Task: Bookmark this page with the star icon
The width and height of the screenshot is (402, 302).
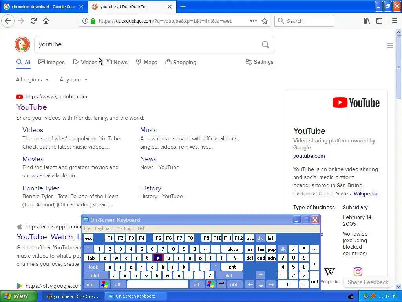Action: coord(265,21)
